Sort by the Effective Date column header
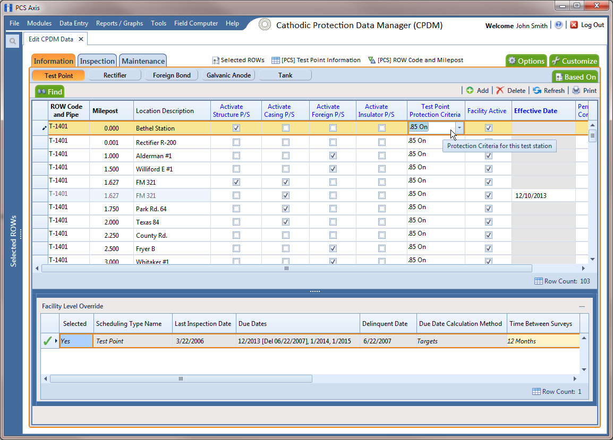Image resolution: width=613 pixels, height=440 pixels. click(x=543, y=111)
